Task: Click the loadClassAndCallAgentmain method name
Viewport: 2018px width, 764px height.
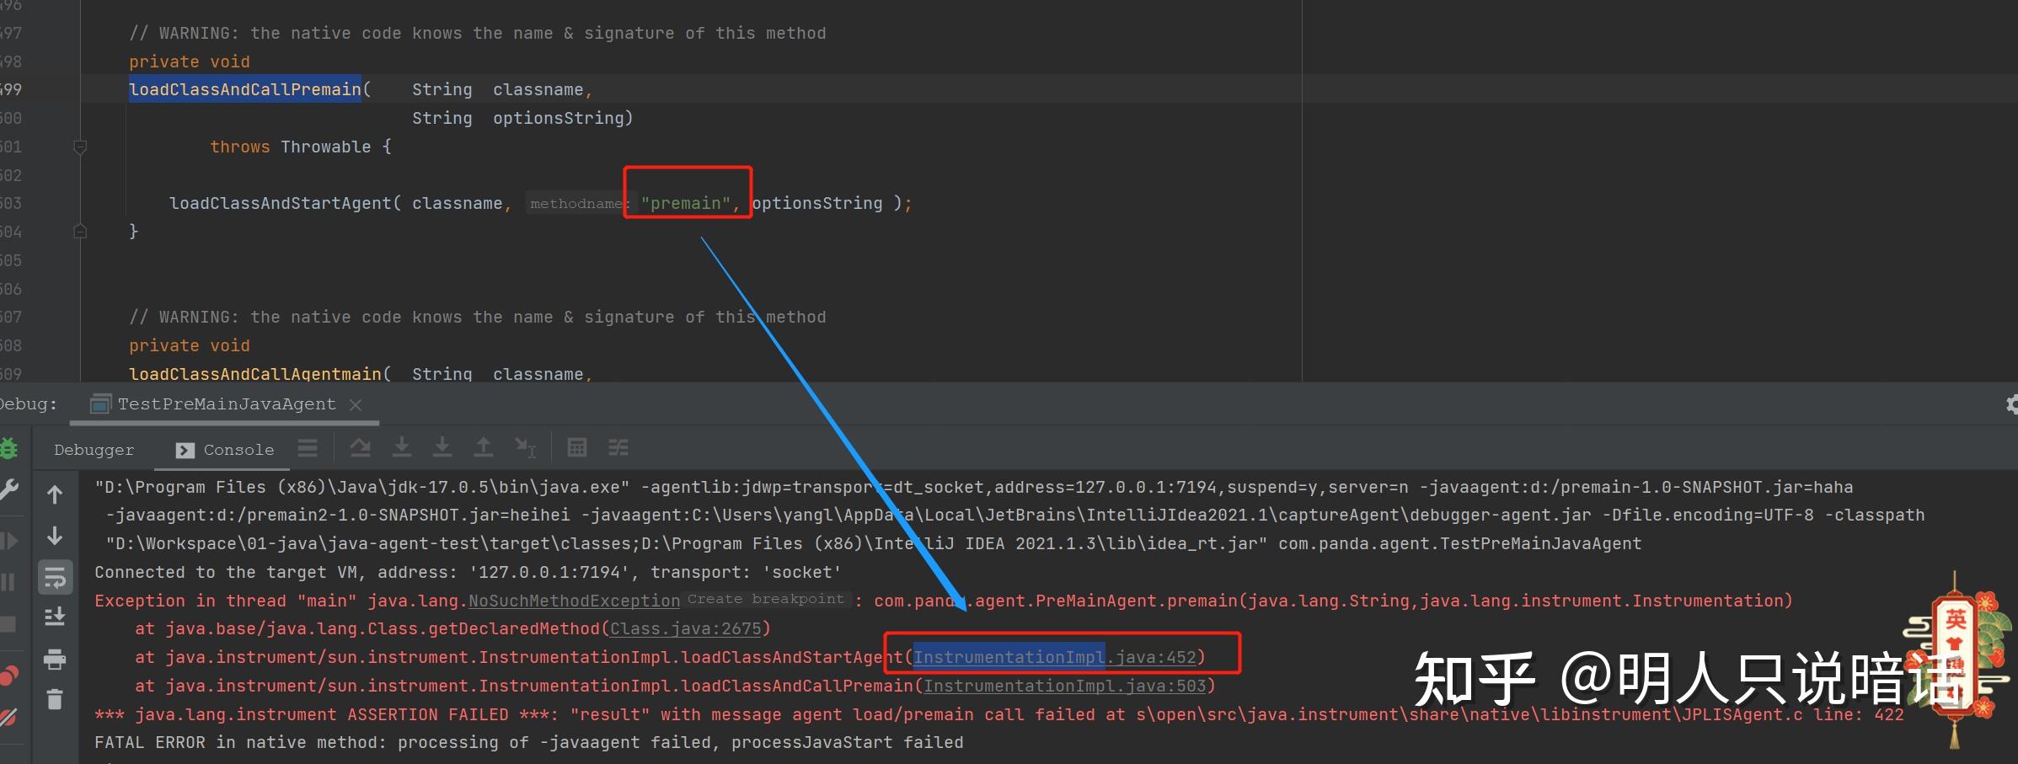Action: pos(255,373)
